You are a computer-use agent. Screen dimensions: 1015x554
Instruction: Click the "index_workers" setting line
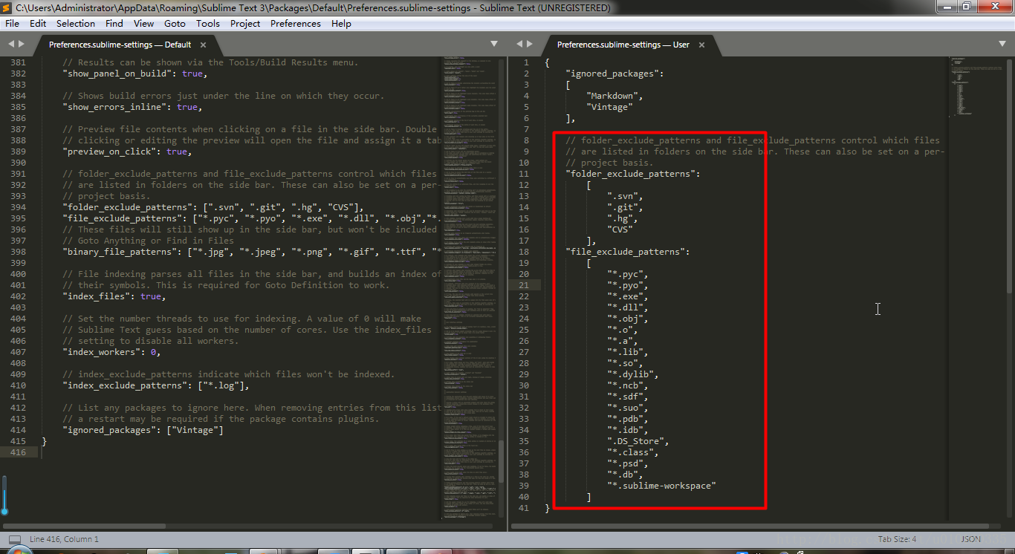point(111,352)
